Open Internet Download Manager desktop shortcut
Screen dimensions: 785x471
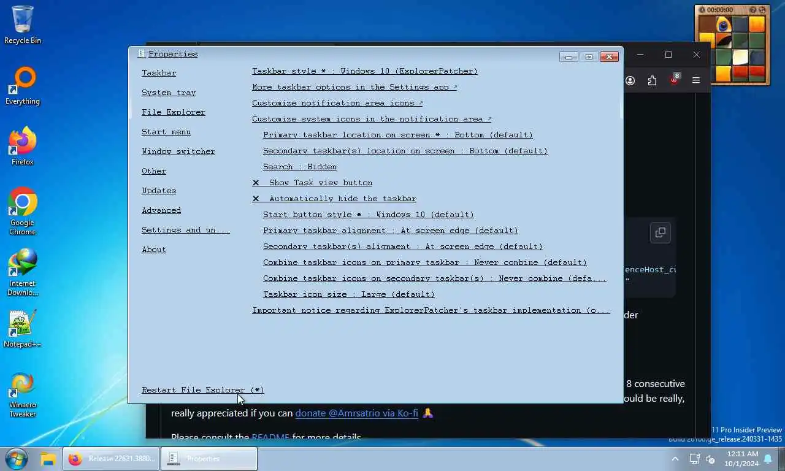pyautogui.click(x=23, y=272)
